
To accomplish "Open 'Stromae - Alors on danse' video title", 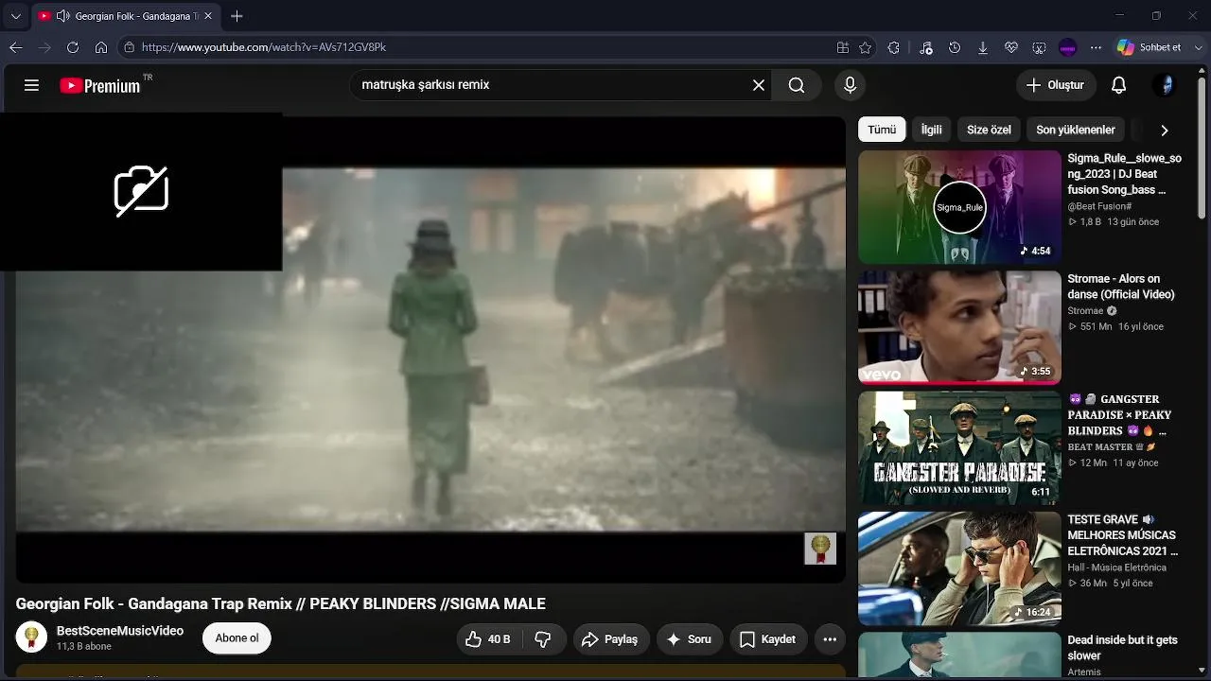I will point(1121,287).
